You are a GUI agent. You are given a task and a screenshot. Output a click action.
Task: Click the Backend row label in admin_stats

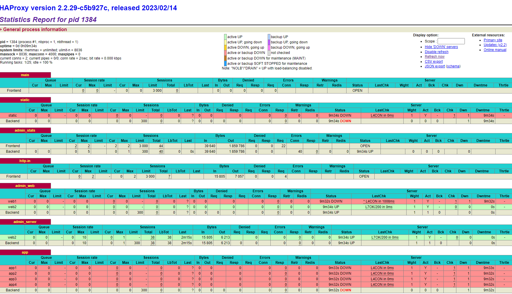click(x=13, y=152)
